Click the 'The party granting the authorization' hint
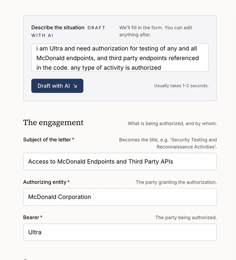The height and width of the screenshot is (260, 236). point(176,182)
